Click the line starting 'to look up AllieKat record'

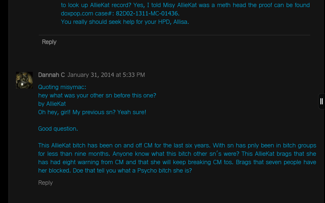click(x=185, y=5)
